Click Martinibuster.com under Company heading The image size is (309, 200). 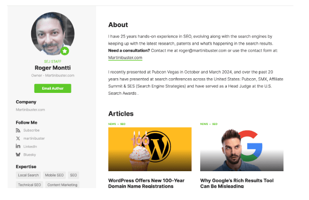tap(30, 110)
